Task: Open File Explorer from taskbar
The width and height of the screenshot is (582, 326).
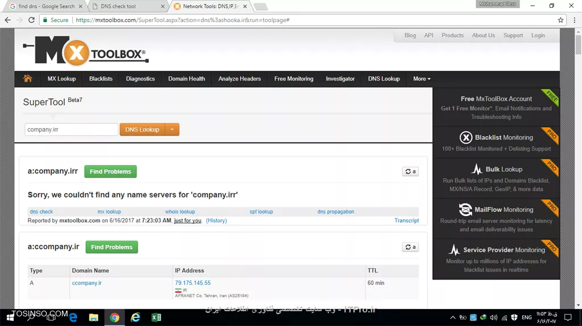Action: click(94, 317)
